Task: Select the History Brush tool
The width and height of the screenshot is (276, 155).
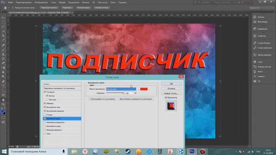Action: 3,59
